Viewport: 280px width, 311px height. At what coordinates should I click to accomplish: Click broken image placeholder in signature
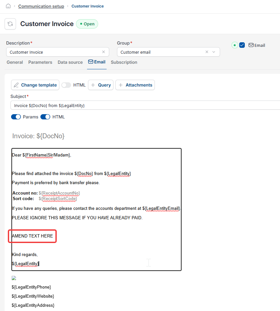14,278
